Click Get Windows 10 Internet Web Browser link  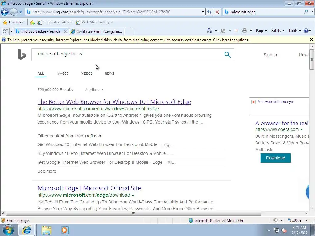pos(105,144)
